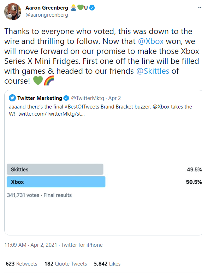Select the Skittles poll result bar
This screenshot has width=202, height=273.
[x=55, y=169]
